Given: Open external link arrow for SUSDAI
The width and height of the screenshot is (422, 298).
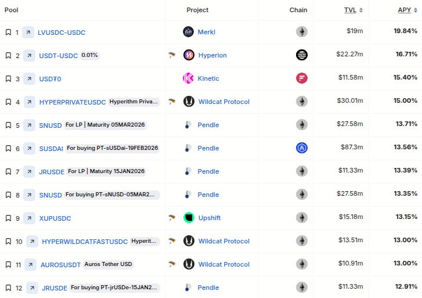Looking at the screenshot, I should click(x=30, y=149).
